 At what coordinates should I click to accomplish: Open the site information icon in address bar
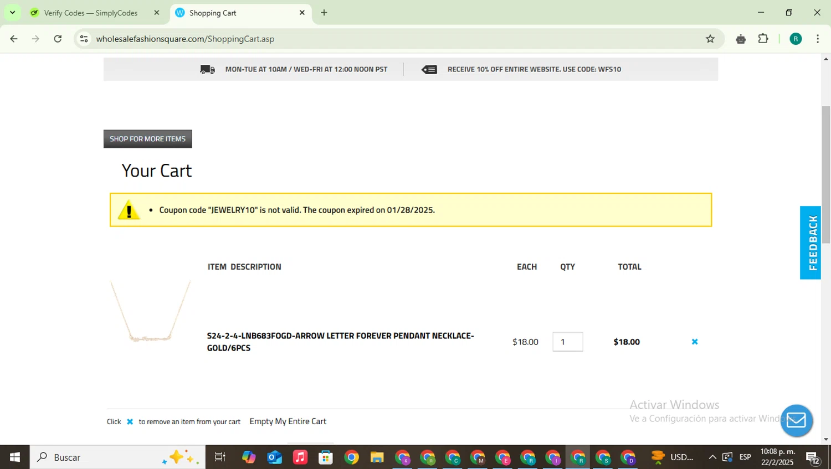(84, 39)
